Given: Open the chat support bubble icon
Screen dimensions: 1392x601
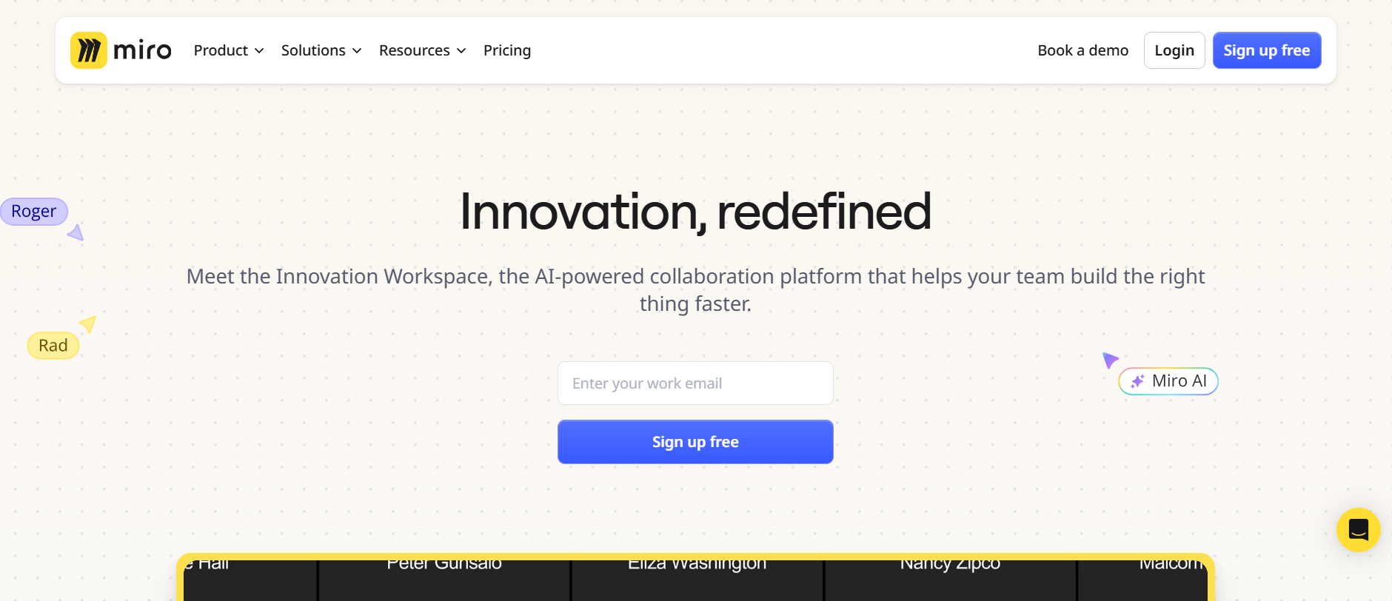Looking at the screenshot, I should 1358,530.
